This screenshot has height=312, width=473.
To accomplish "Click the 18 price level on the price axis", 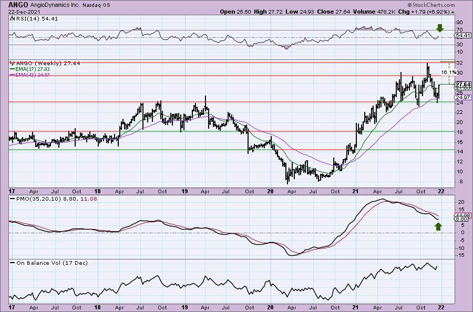I will [x=460, y=132].
